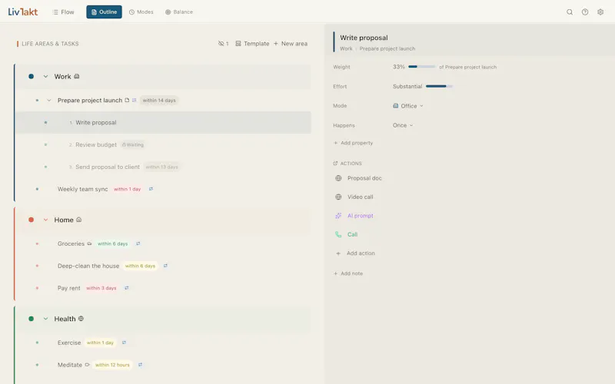
Task: Adjust the Effort Substantial slider
Action: pos(439,86)
